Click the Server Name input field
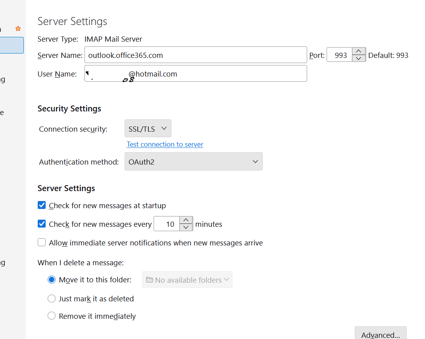425x339 pixels. click(196, 55)
